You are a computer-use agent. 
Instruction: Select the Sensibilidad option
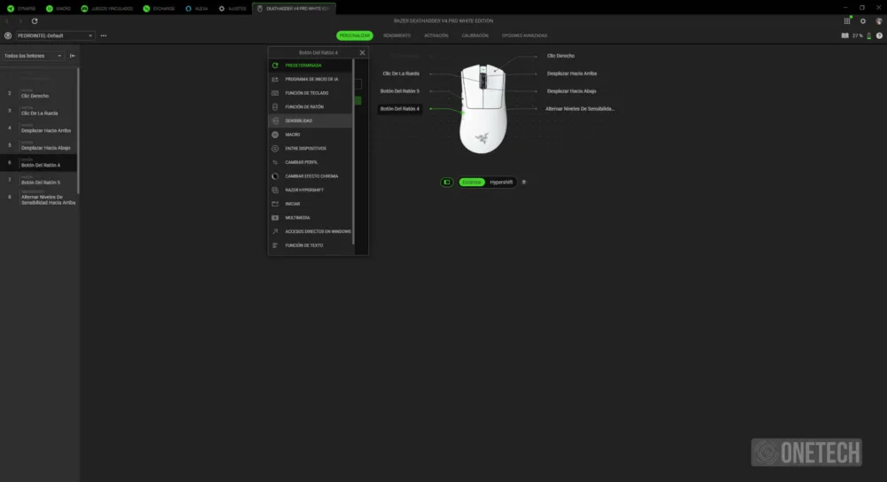coord(310,120)
